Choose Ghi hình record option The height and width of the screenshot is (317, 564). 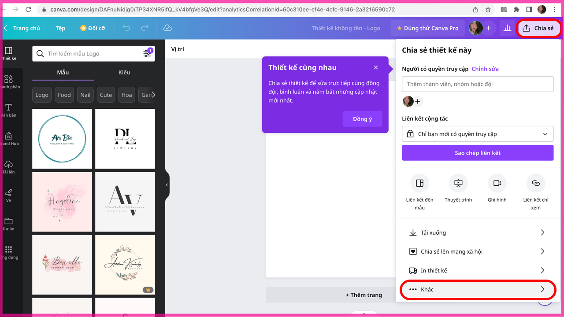tap(497, 188)
